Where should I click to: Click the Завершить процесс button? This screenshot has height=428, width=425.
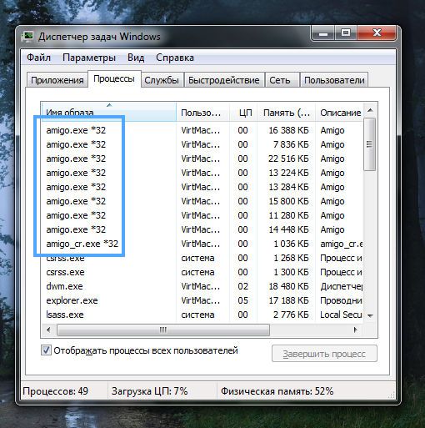[x=324, y=354]
